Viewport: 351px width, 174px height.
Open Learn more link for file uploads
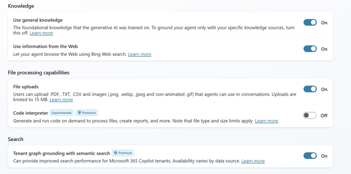point(61,100)
